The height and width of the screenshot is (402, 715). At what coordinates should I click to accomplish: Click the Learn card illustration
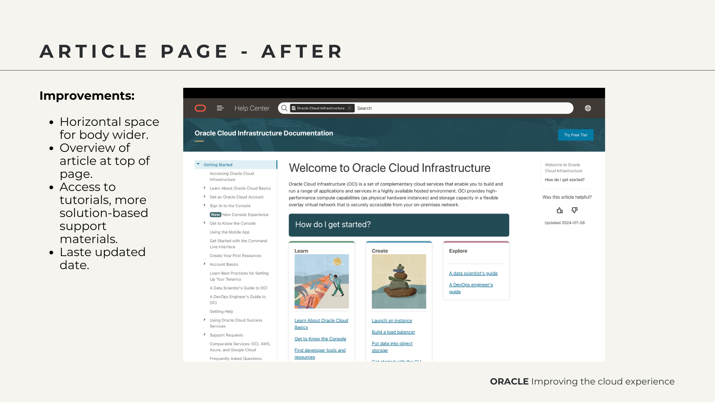pyautogui.click(x=321, y=281)
